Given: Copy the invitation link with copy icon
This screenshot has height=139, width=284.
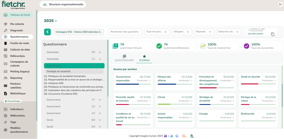Looking at the screenshot, I should [273, 34].
